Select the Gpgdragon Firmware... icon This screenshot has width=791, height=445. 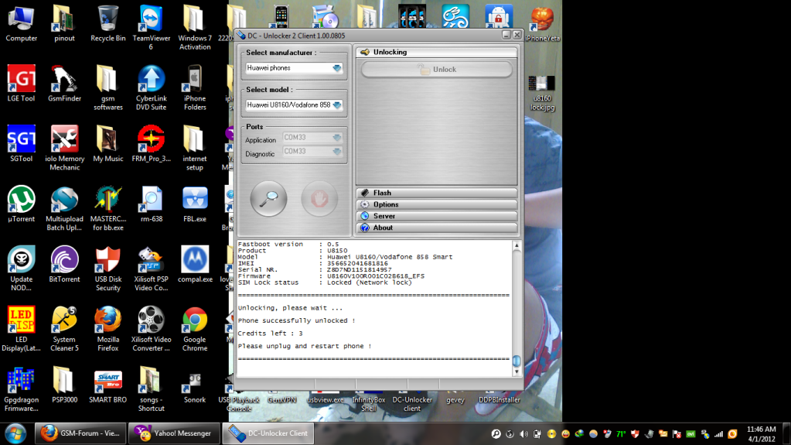point(21,389)
